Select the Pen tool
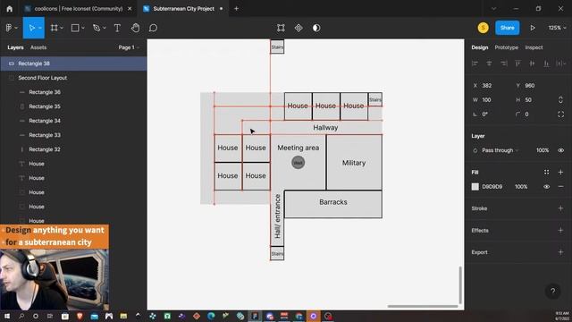 [x=97, y=28]
